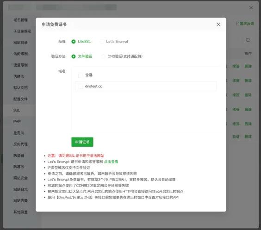
Task: Click the 品牌 field label
Action: (62, 42)
